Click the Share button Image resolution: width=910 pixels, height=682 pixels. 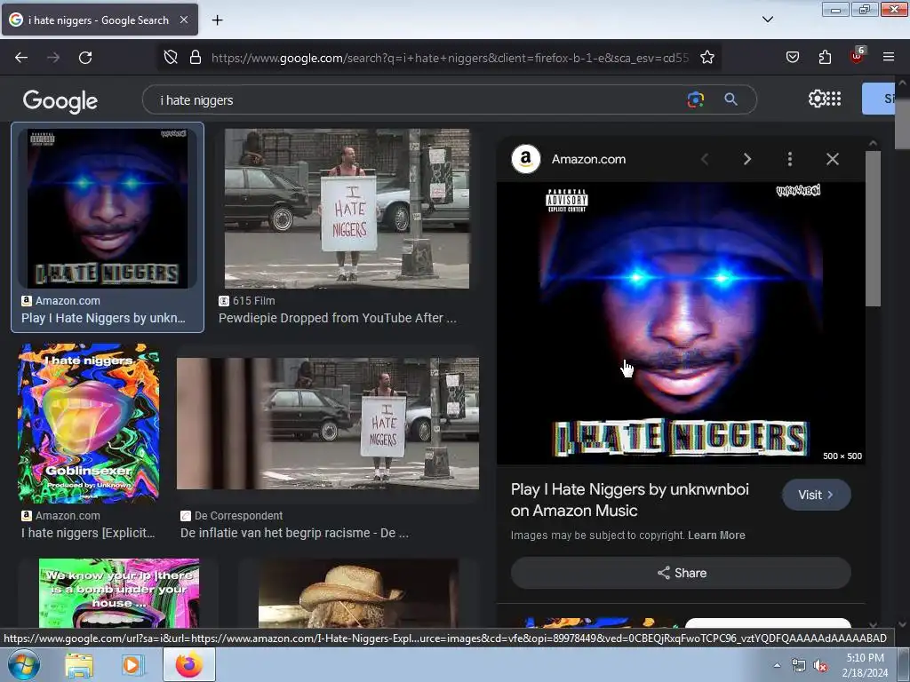681,573
